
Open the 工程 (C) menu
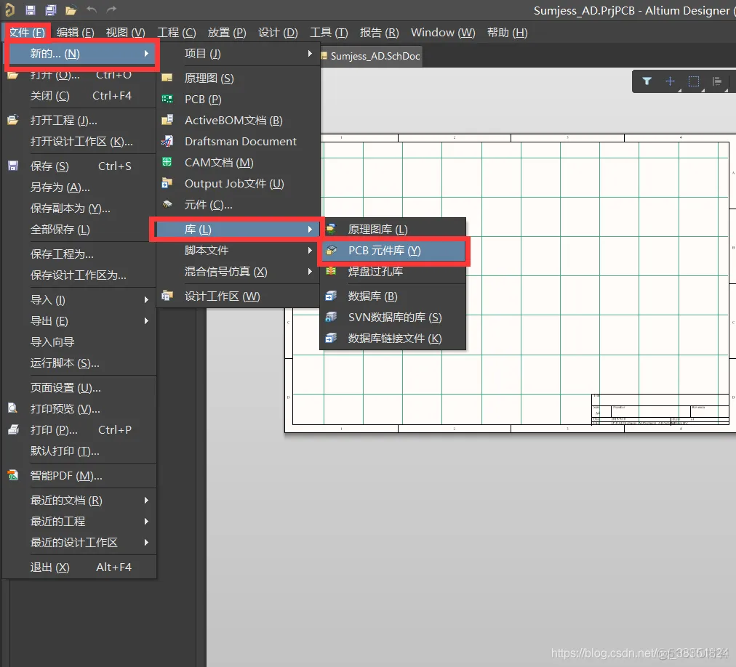(x=177, y=33)
